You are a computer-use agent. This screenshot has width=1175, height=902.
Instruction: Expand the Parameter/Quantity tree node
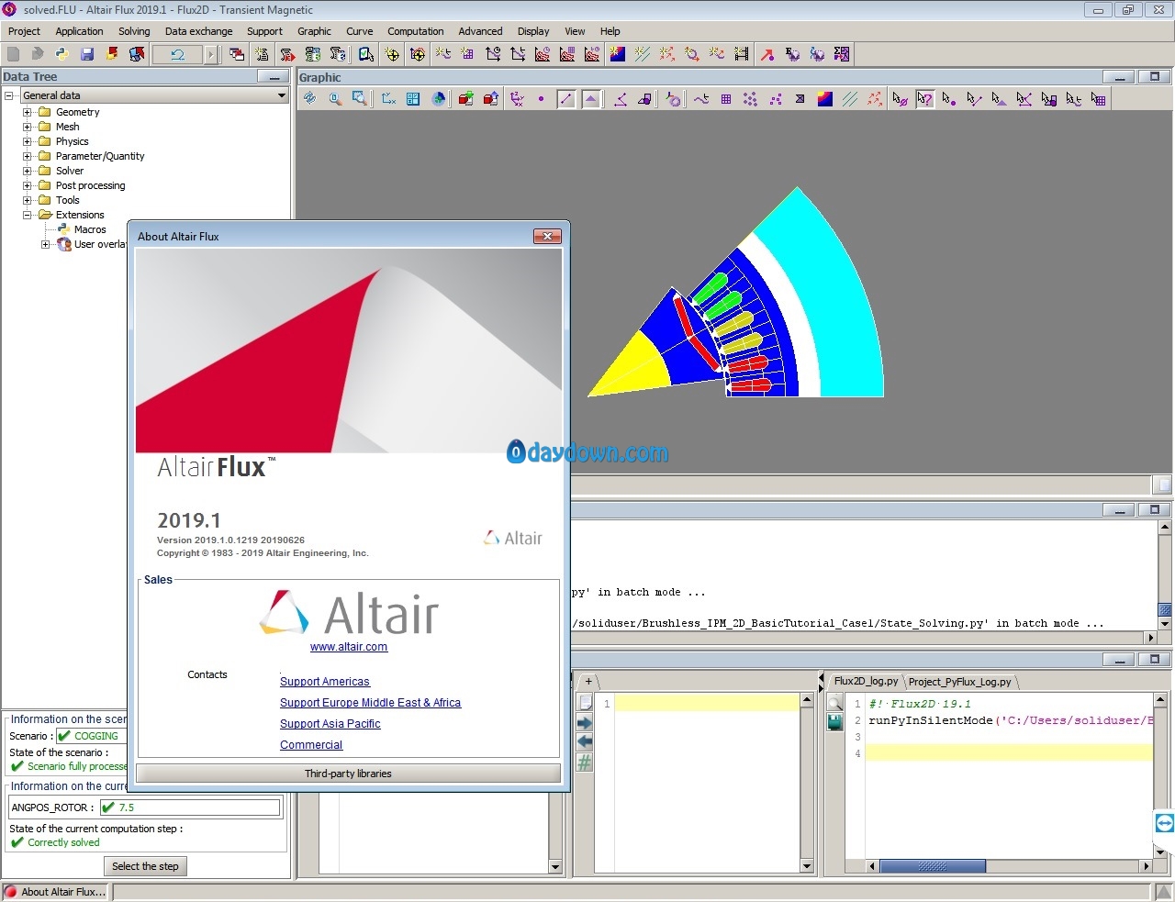point(28,156)
